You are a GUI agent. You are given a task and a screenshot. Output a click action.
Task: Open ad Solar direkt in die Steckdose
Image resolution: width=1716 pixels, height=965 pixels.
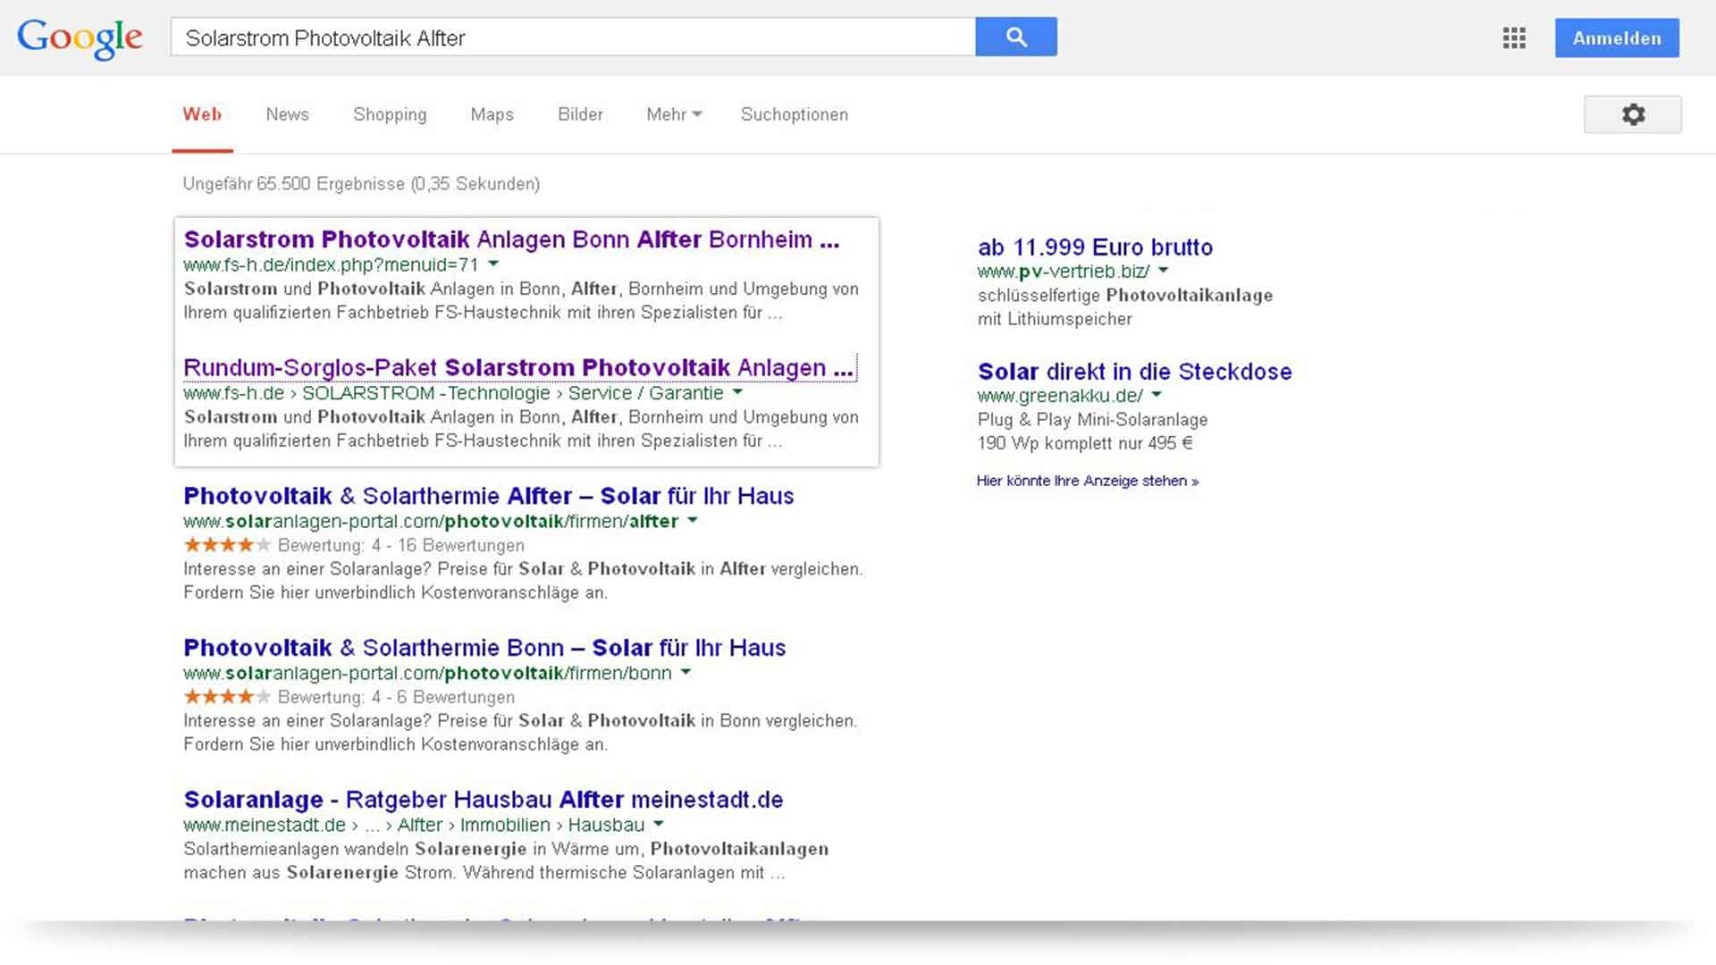1134,371
